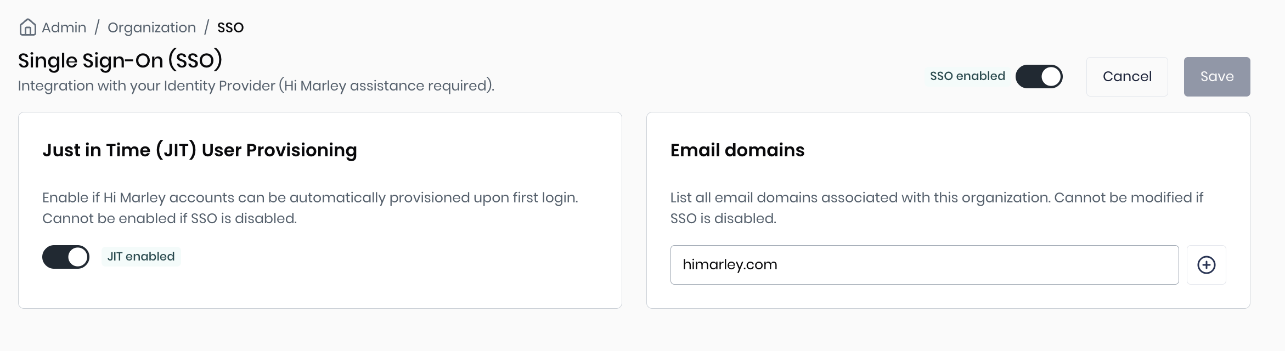Turn off the JIT provisioning toggle
This screenshot has width=1285, height=351.
click(x=66, y=257)
